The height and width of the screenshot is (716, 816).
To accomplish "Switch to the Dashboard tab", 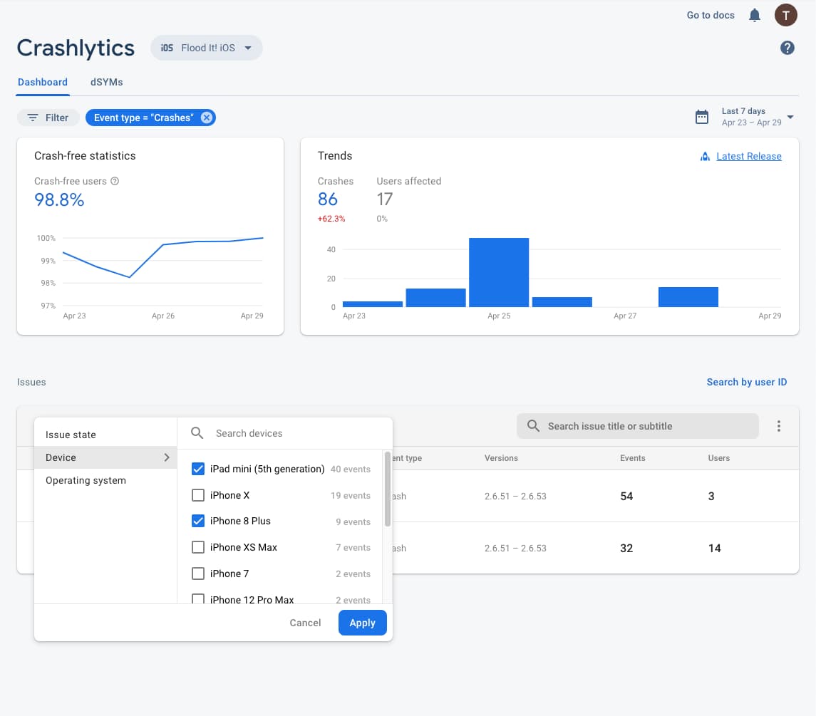I will [43, 82].
